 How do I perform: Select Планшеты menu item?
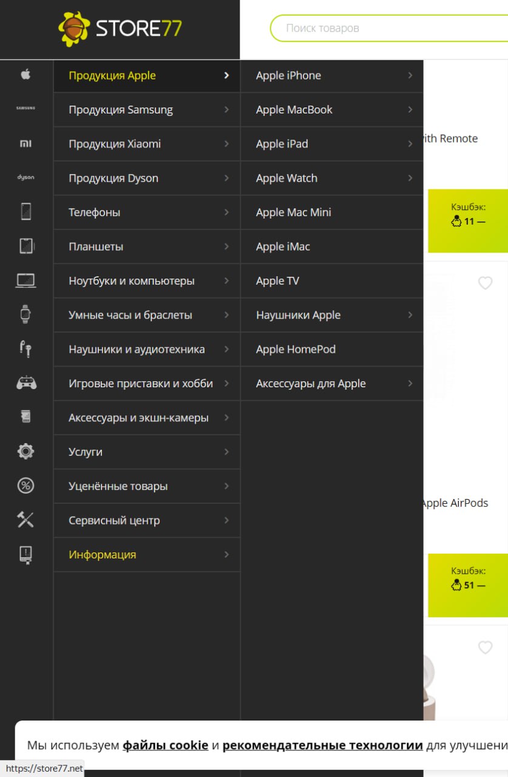click(x=147, y=246)
